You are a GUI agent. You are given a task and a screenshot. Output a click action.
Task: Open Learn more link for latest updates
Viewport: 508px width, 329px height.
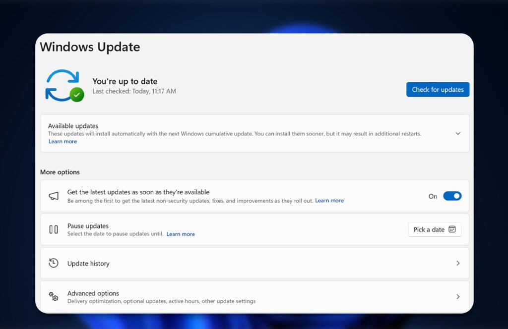(329, 201)
